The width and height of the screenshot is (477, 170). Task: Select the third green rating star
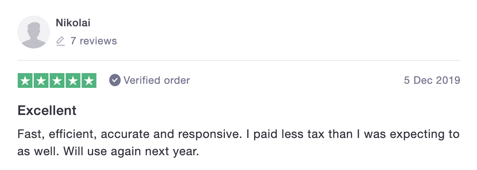(x=57, y=80)
